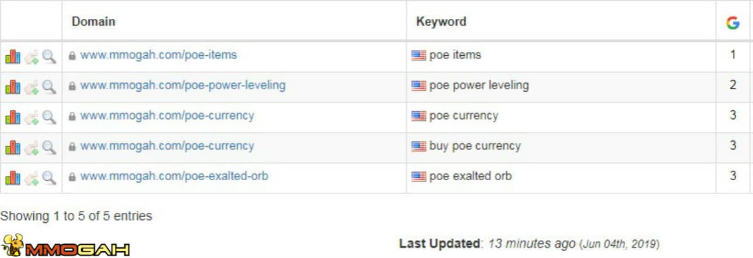Screen dimensions: 753x258
Task: Click add-link icon in poe items row
Action: click(31, 56)
